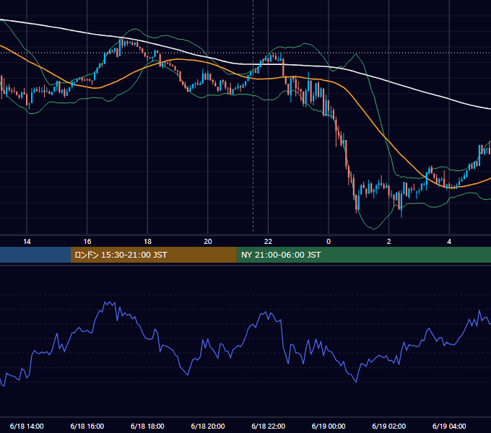
Task: Click the 14 hour label on price chart axis
Action: (27, 242)
